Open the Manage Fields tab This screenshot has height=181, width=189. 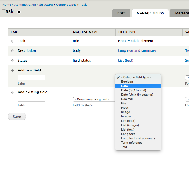150,13
